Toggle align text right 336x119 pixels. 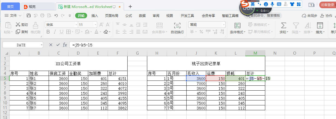(x=131, y=32)
